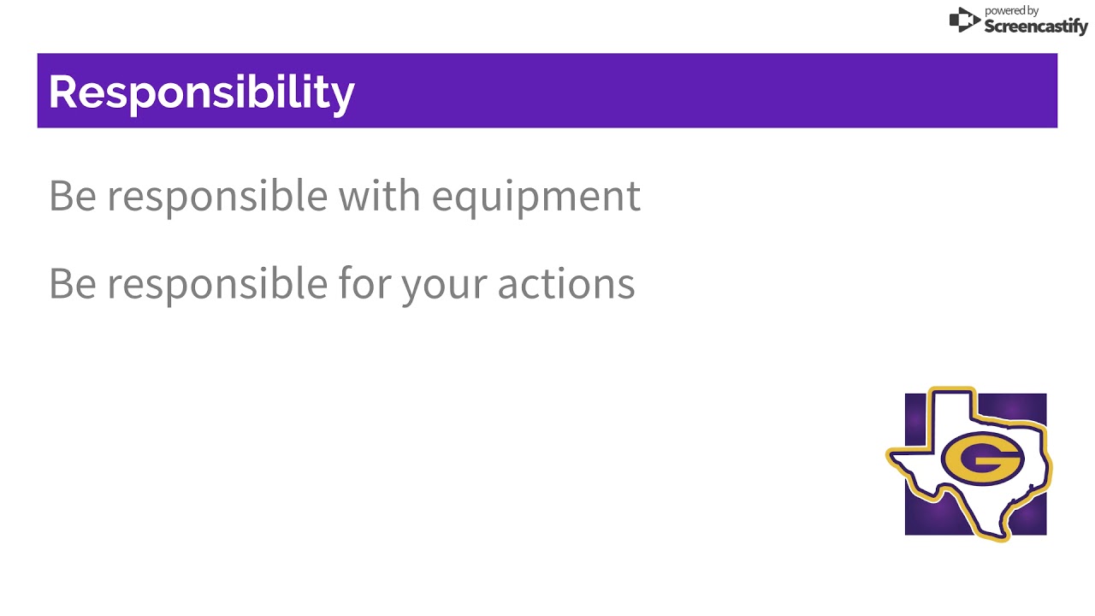Select the "Be responsible for your actions" line

tap(341, 283)
